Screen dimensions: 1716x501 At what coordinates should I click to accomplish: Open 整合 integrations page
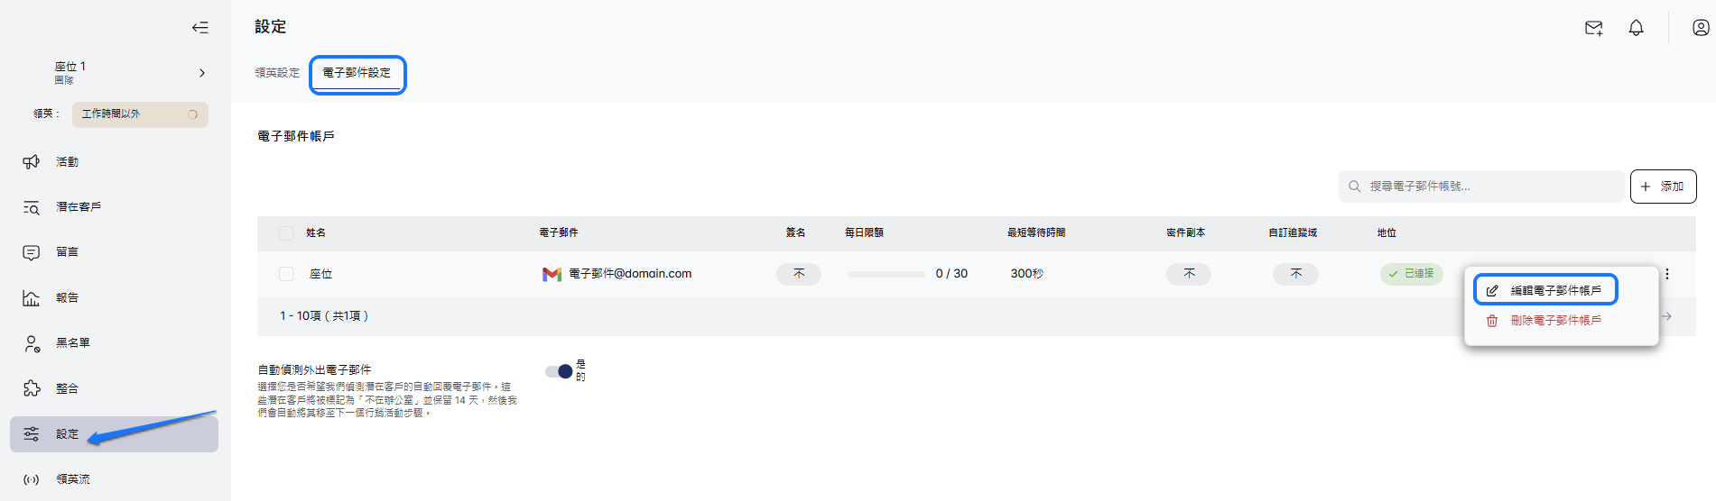point(67,388)
